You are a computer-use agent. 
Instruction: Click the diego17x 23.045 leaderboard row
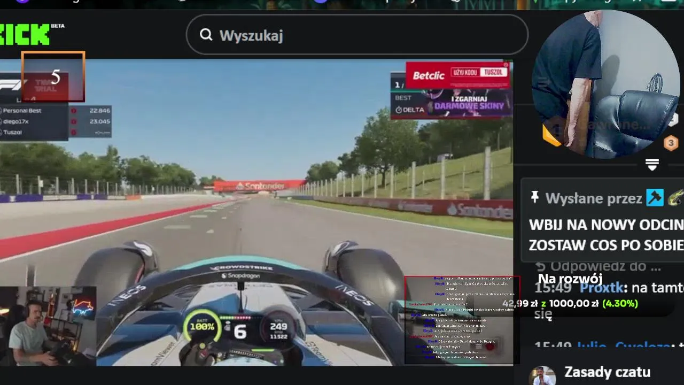(x=56, y=121)
